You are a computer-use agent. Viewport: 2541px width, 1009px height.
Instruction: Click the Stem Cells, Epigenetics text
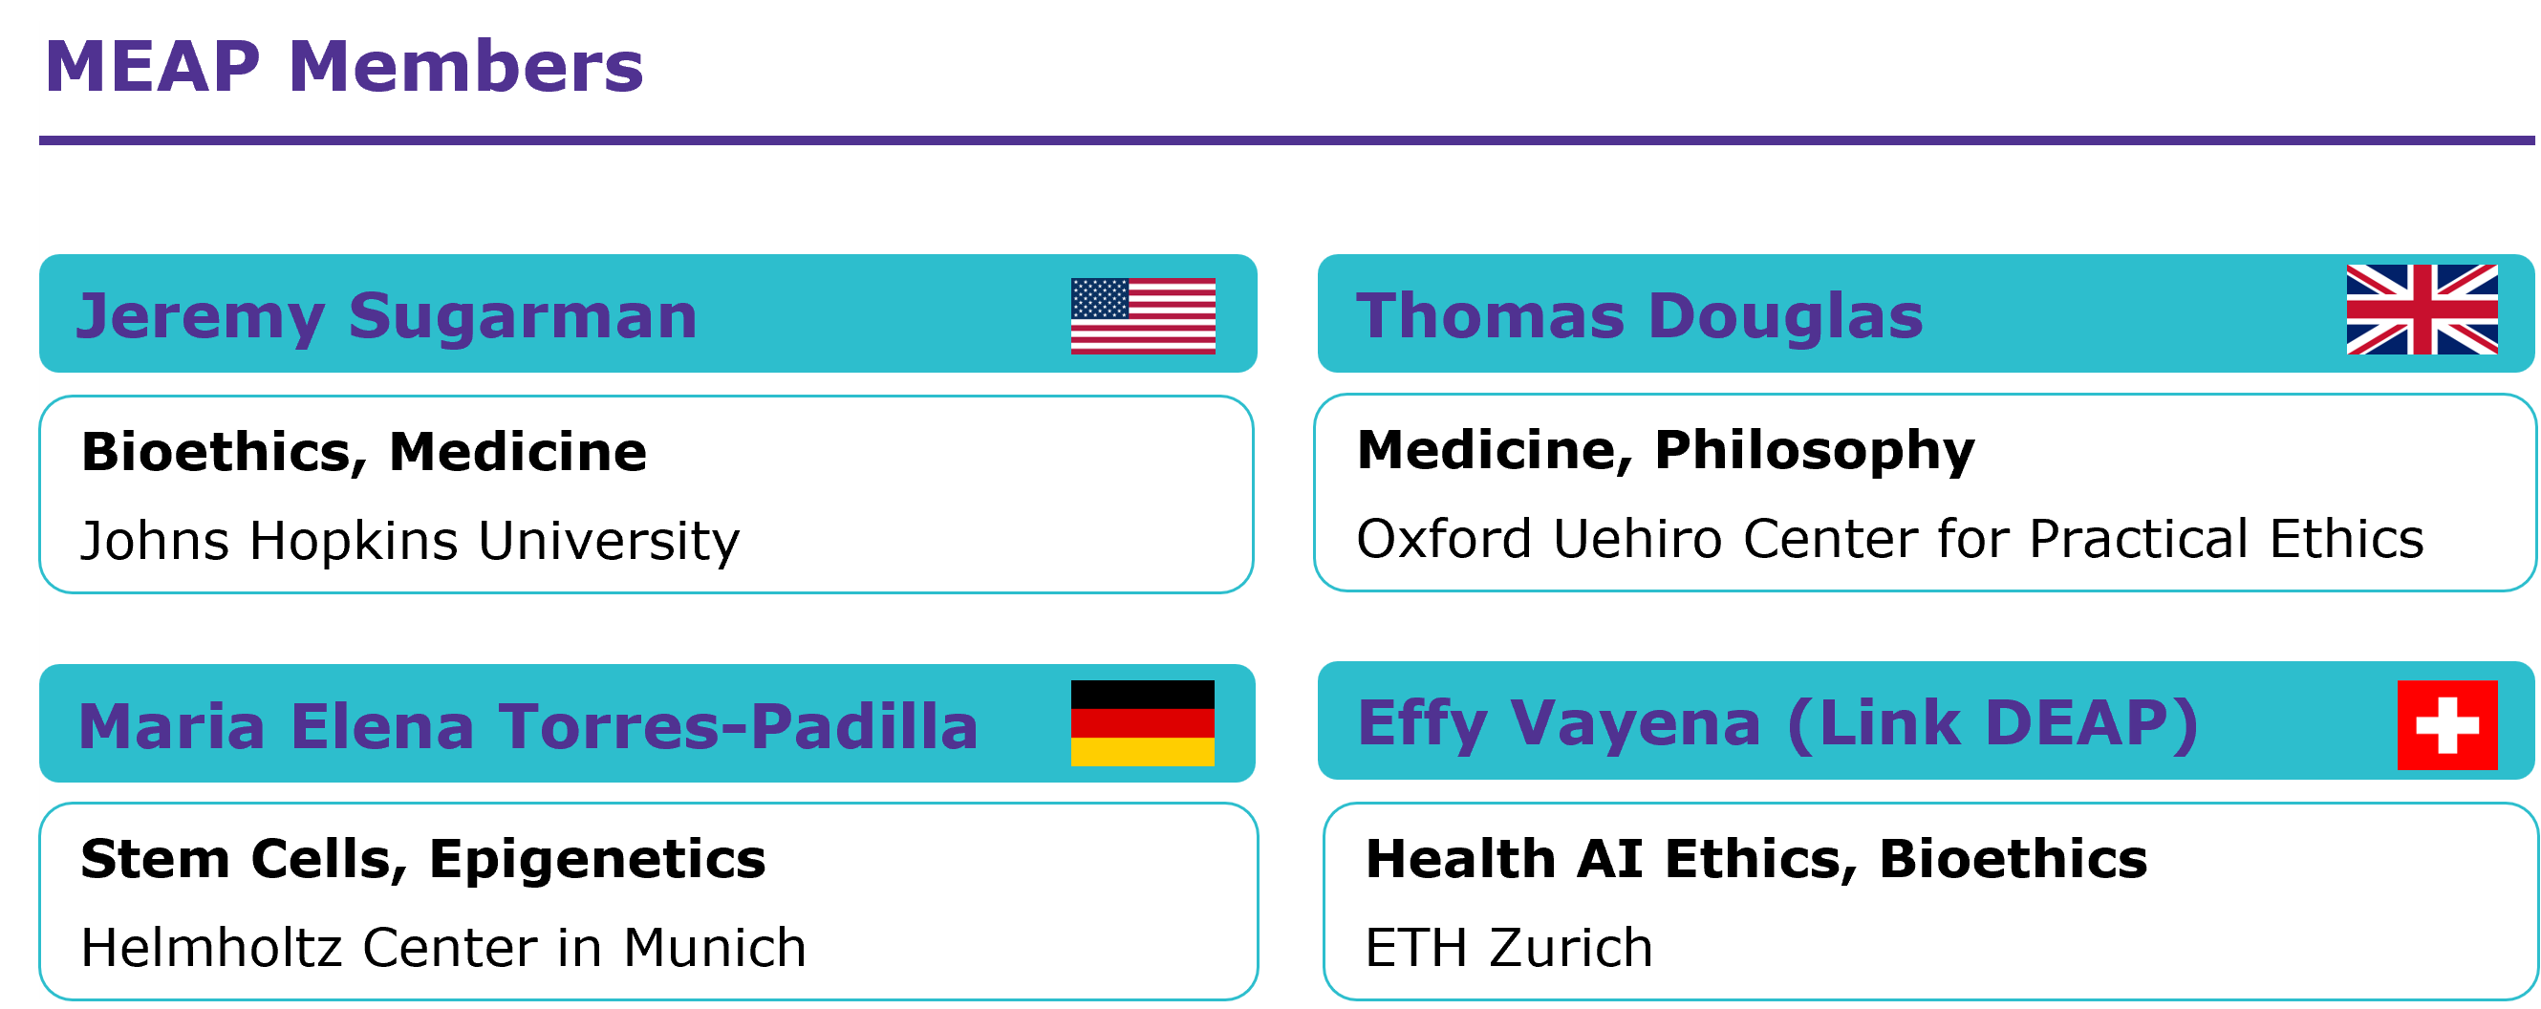point(423,858)
